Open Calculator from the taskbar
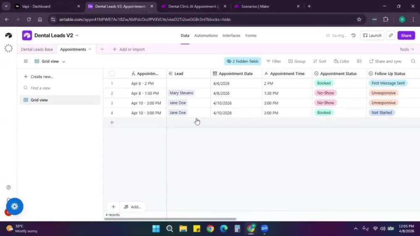The width and height of the screenshot is (420, 236). (x=237, y=228)
